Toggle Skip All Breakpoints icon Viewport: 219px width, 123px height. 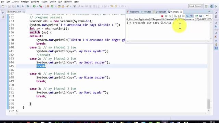[23, 6]
